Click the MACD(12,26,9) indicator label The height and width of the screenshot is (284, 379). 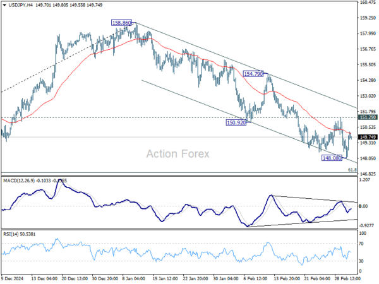[19, 180]
